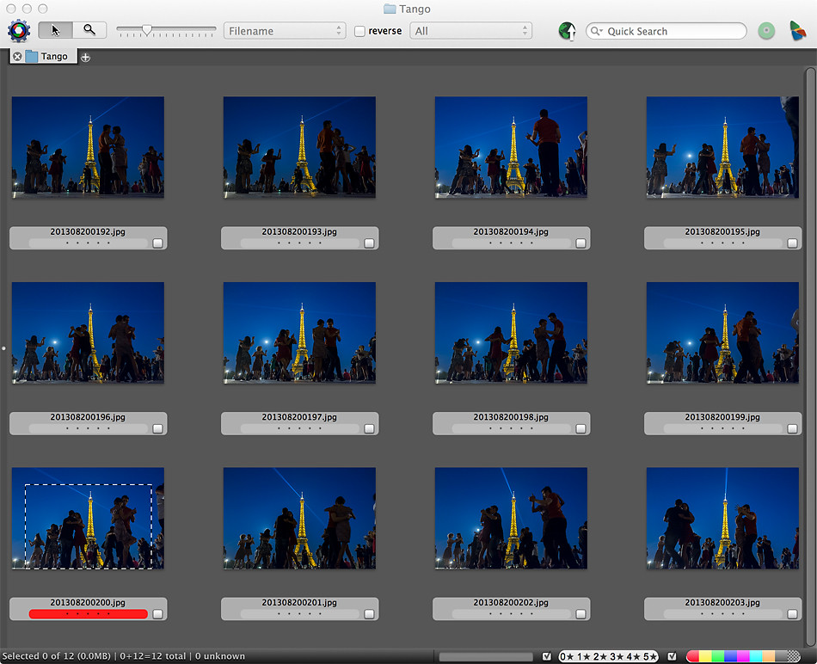Viewport: 817px width, 664px height.
Task: Tag checkbox for 201308200203.jpg
Action: click(x=792, y=614)
